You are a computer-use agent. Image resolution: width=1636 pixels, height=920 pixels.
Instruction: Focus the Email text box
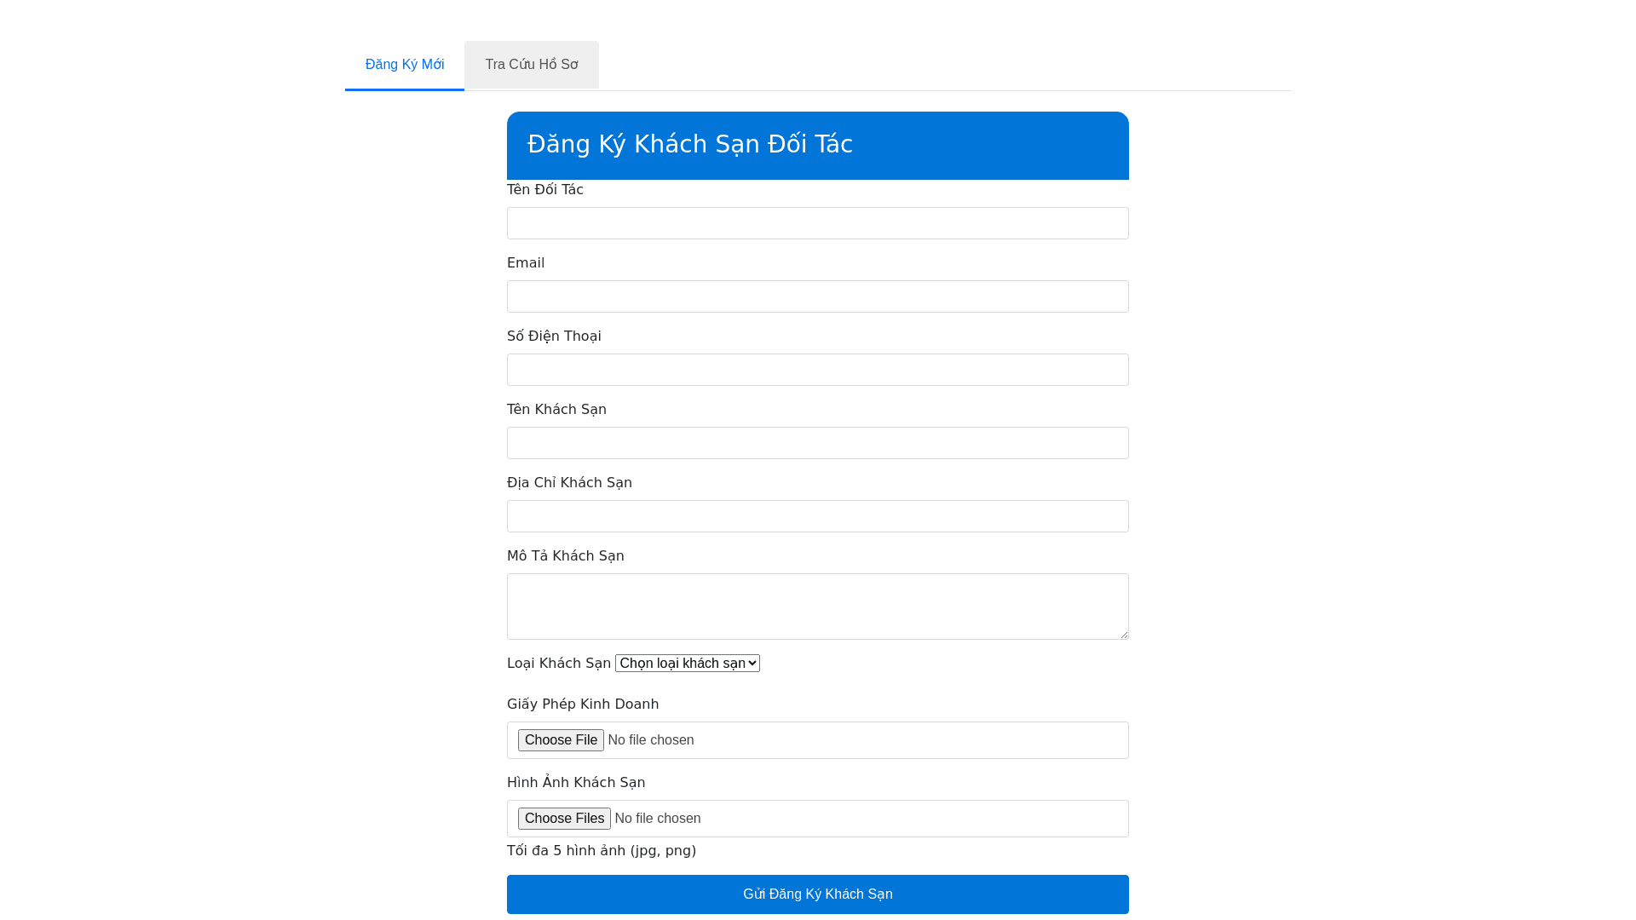pyautogui.click(x=817, y=296)
